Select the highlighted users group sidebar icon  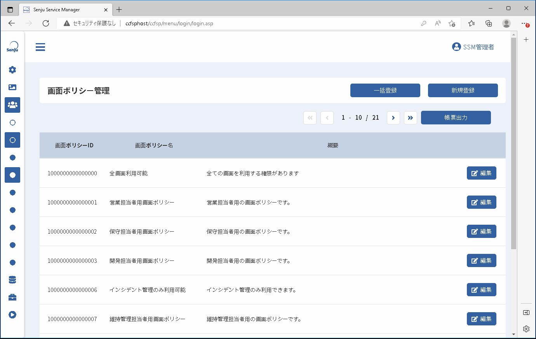[12, 105]
